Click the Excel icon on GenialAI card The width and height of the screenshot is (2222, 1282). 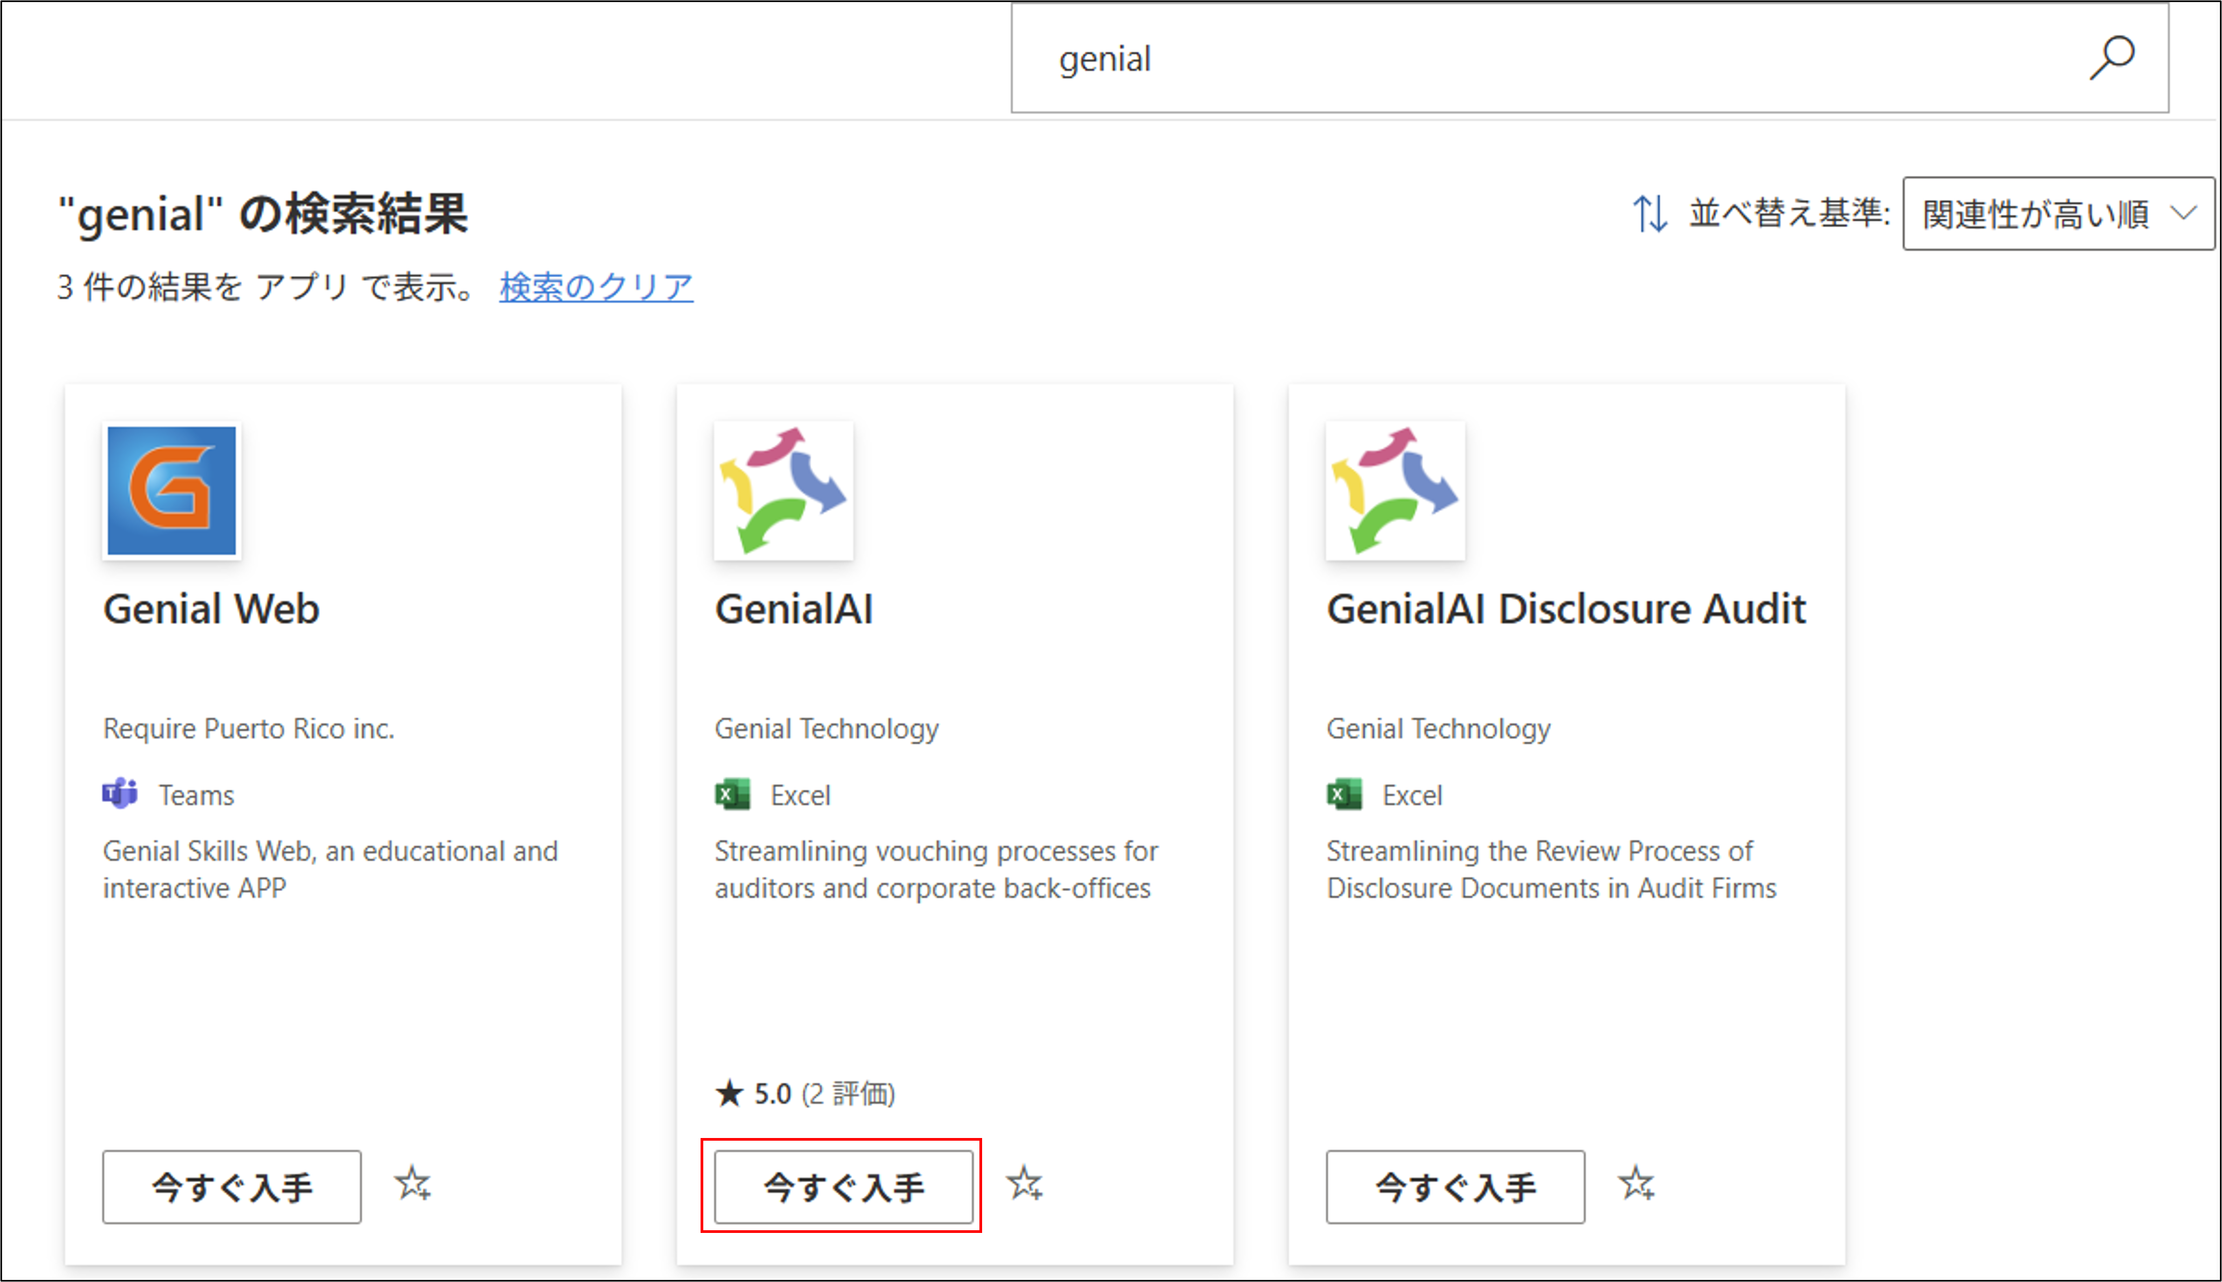732,794
